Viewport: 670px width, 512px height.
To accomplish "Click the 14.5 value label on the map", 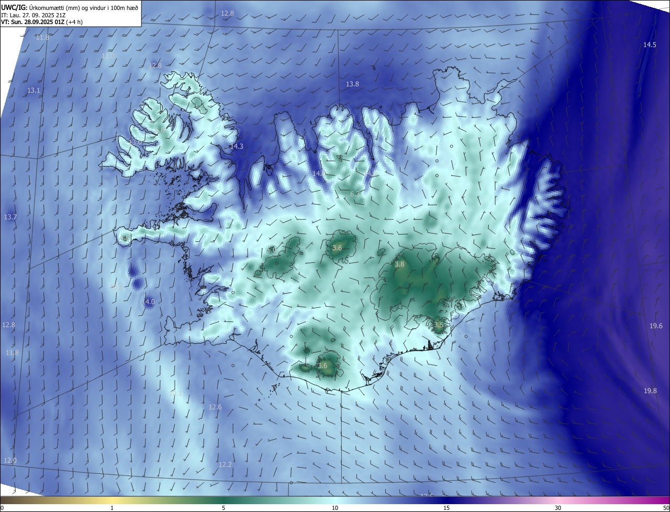I will tap(650, 45).
